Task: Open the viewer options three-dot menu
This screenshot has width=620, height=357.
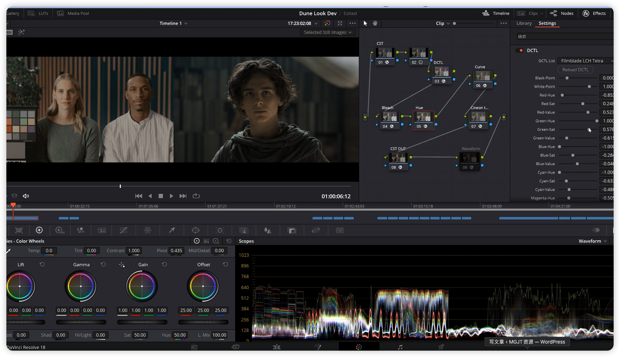Action: tap(353, 23)
